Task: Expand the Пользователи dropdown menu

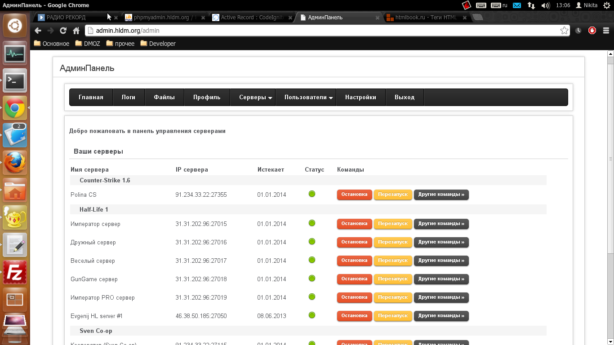Action: (308, 97)
